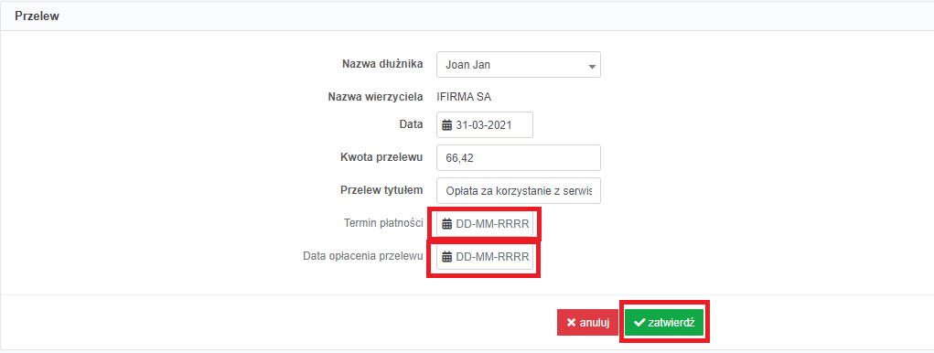
Task: Select the 31-03-2021 date input
Action: pyautogui.click(x=484, y=125)
